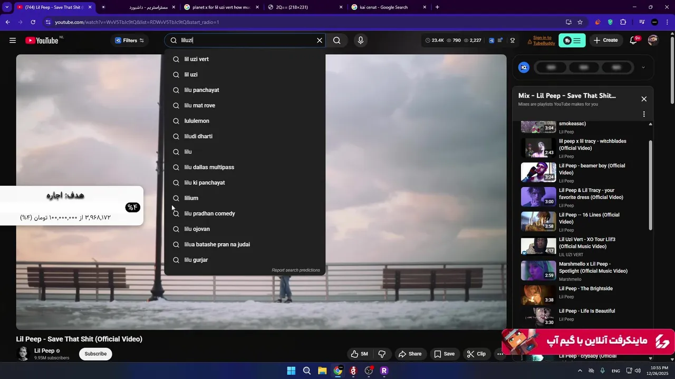The image size is (675, 379).
Task: Choose 'lilu panchayat' from suggestions
Action: [245, 90]
